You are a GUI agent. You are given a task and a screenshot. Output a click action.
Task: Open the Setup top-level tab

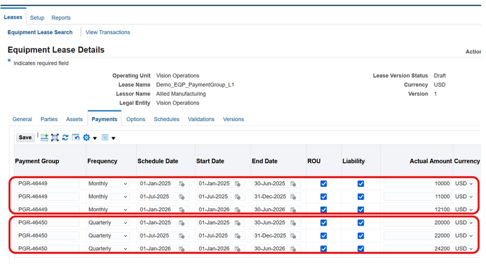[37, 18]
